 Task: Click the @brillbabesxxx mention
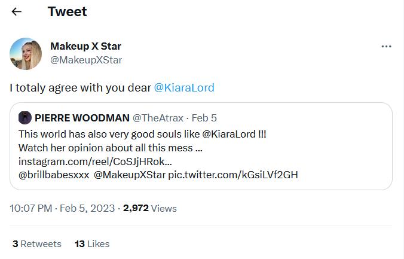tap(54, 175)
